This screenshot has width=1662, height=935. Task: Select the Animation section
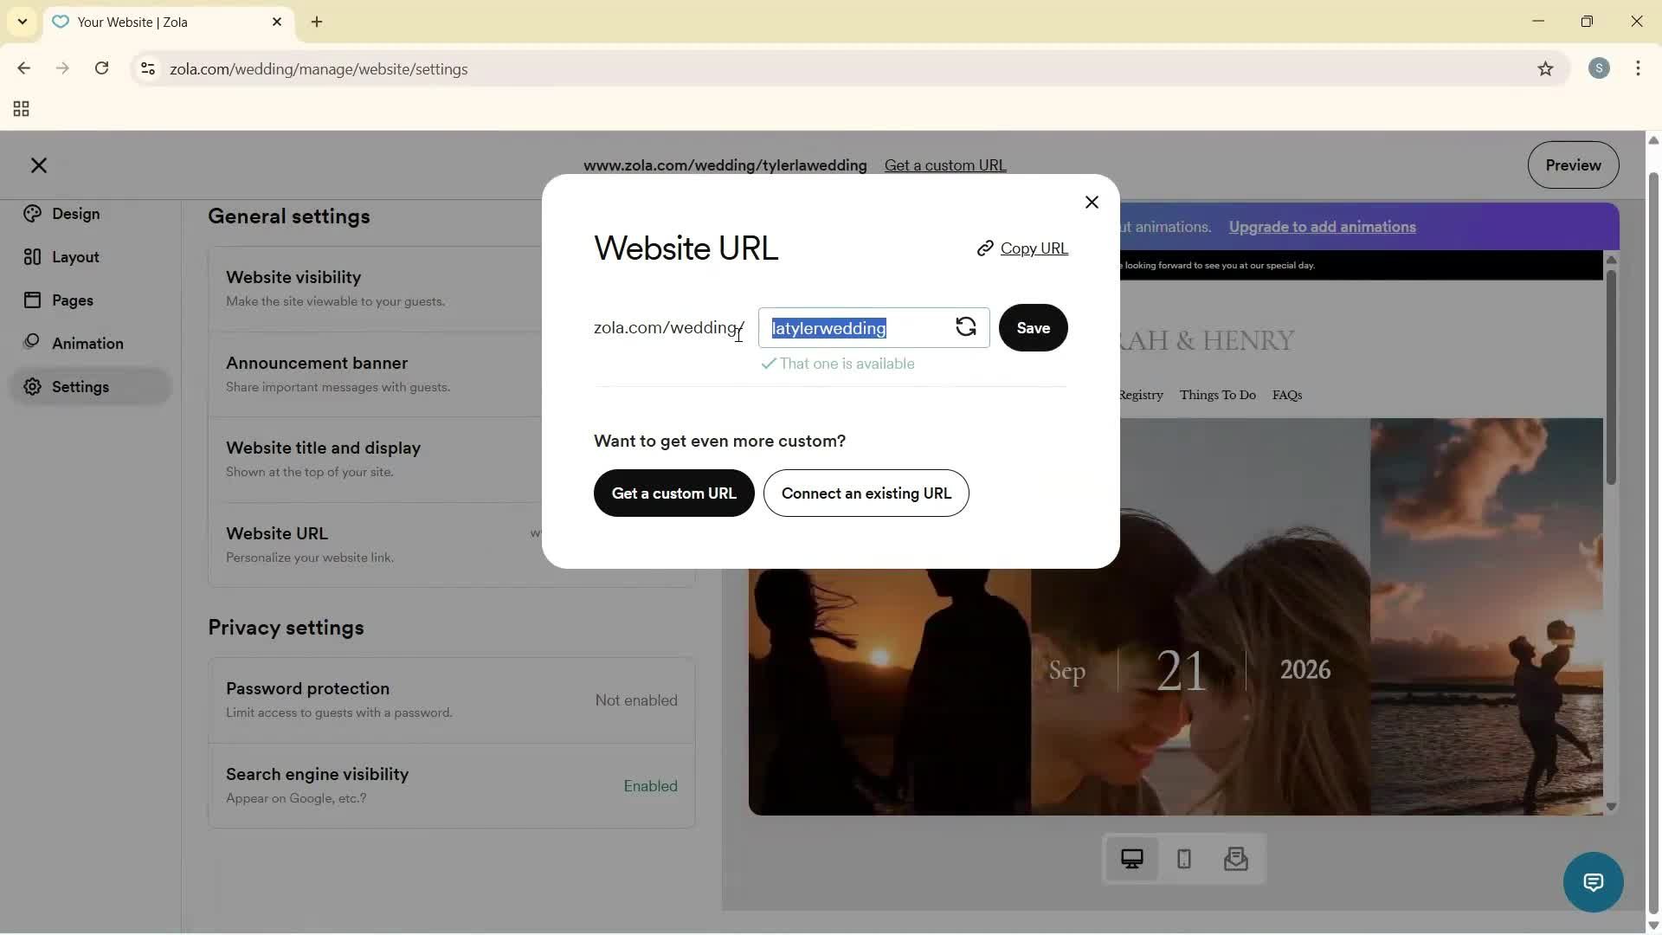click(x=87, y=342)
